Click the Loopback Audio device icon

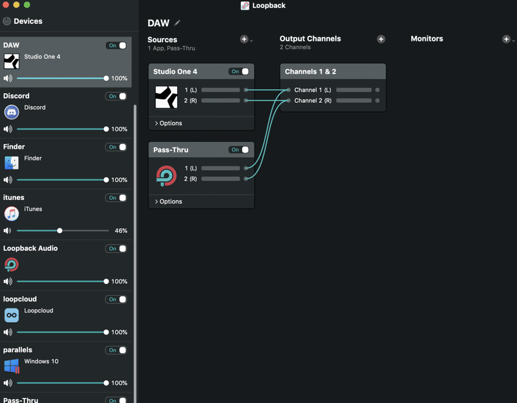coord(12,265)
